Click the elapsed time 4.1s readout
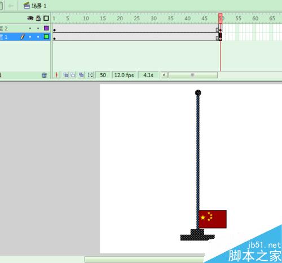282x263 pixels. 148,75
